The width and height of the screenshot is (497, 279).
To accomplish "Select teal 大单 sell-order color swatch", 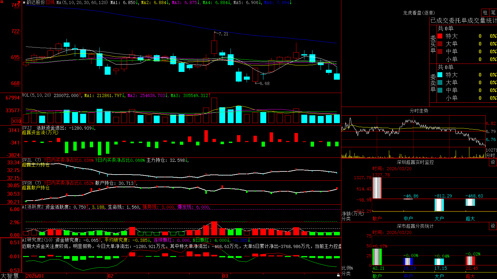I will pyautogui.click(x=440, y=82).
